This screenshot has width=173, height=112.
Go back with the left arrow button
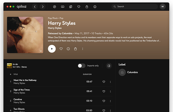click(35, 7)
